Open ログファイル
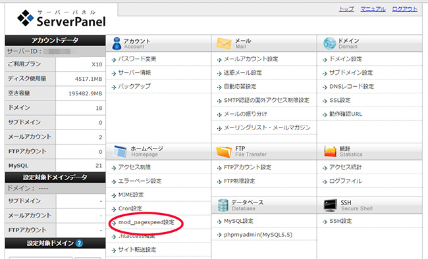Viewport: 428px width, 259px height. [346, 181]
